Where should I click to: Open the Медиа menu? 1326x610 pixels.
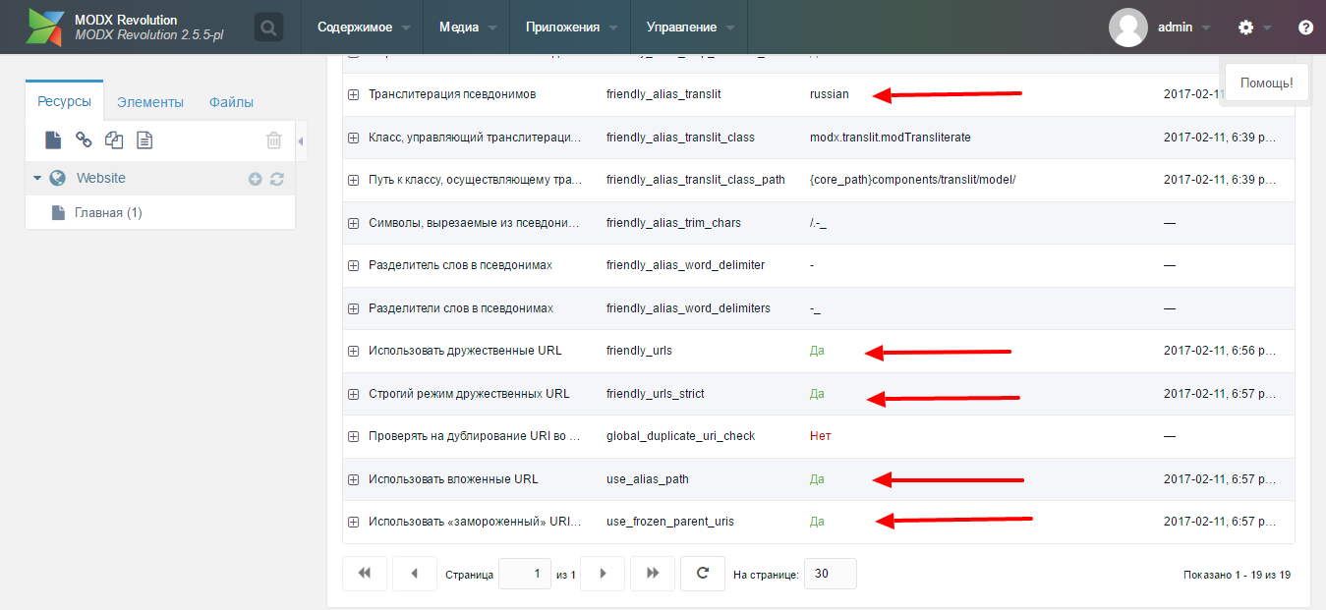[468, 27]
